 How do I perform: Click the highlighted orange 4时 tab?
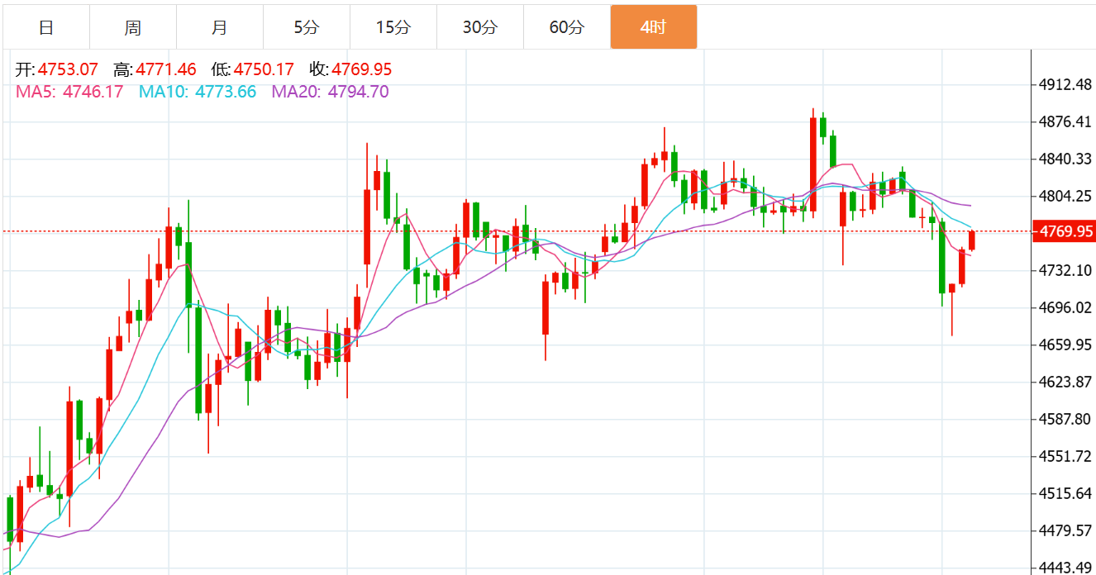[653, 27]
